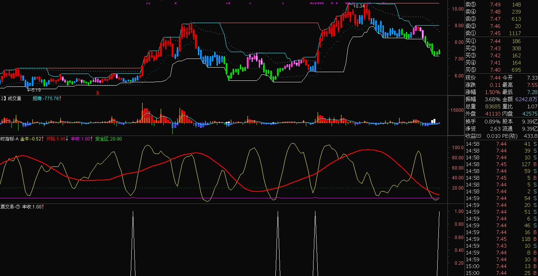
Task: Select the 15:00 trade with volume 25 B
Action: pos(501,273)
